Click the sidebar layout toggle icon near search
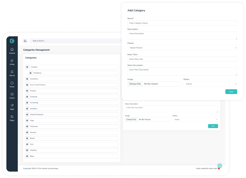Image resolution: width=246 pixels, height=178 pixels. click(25, 41)
